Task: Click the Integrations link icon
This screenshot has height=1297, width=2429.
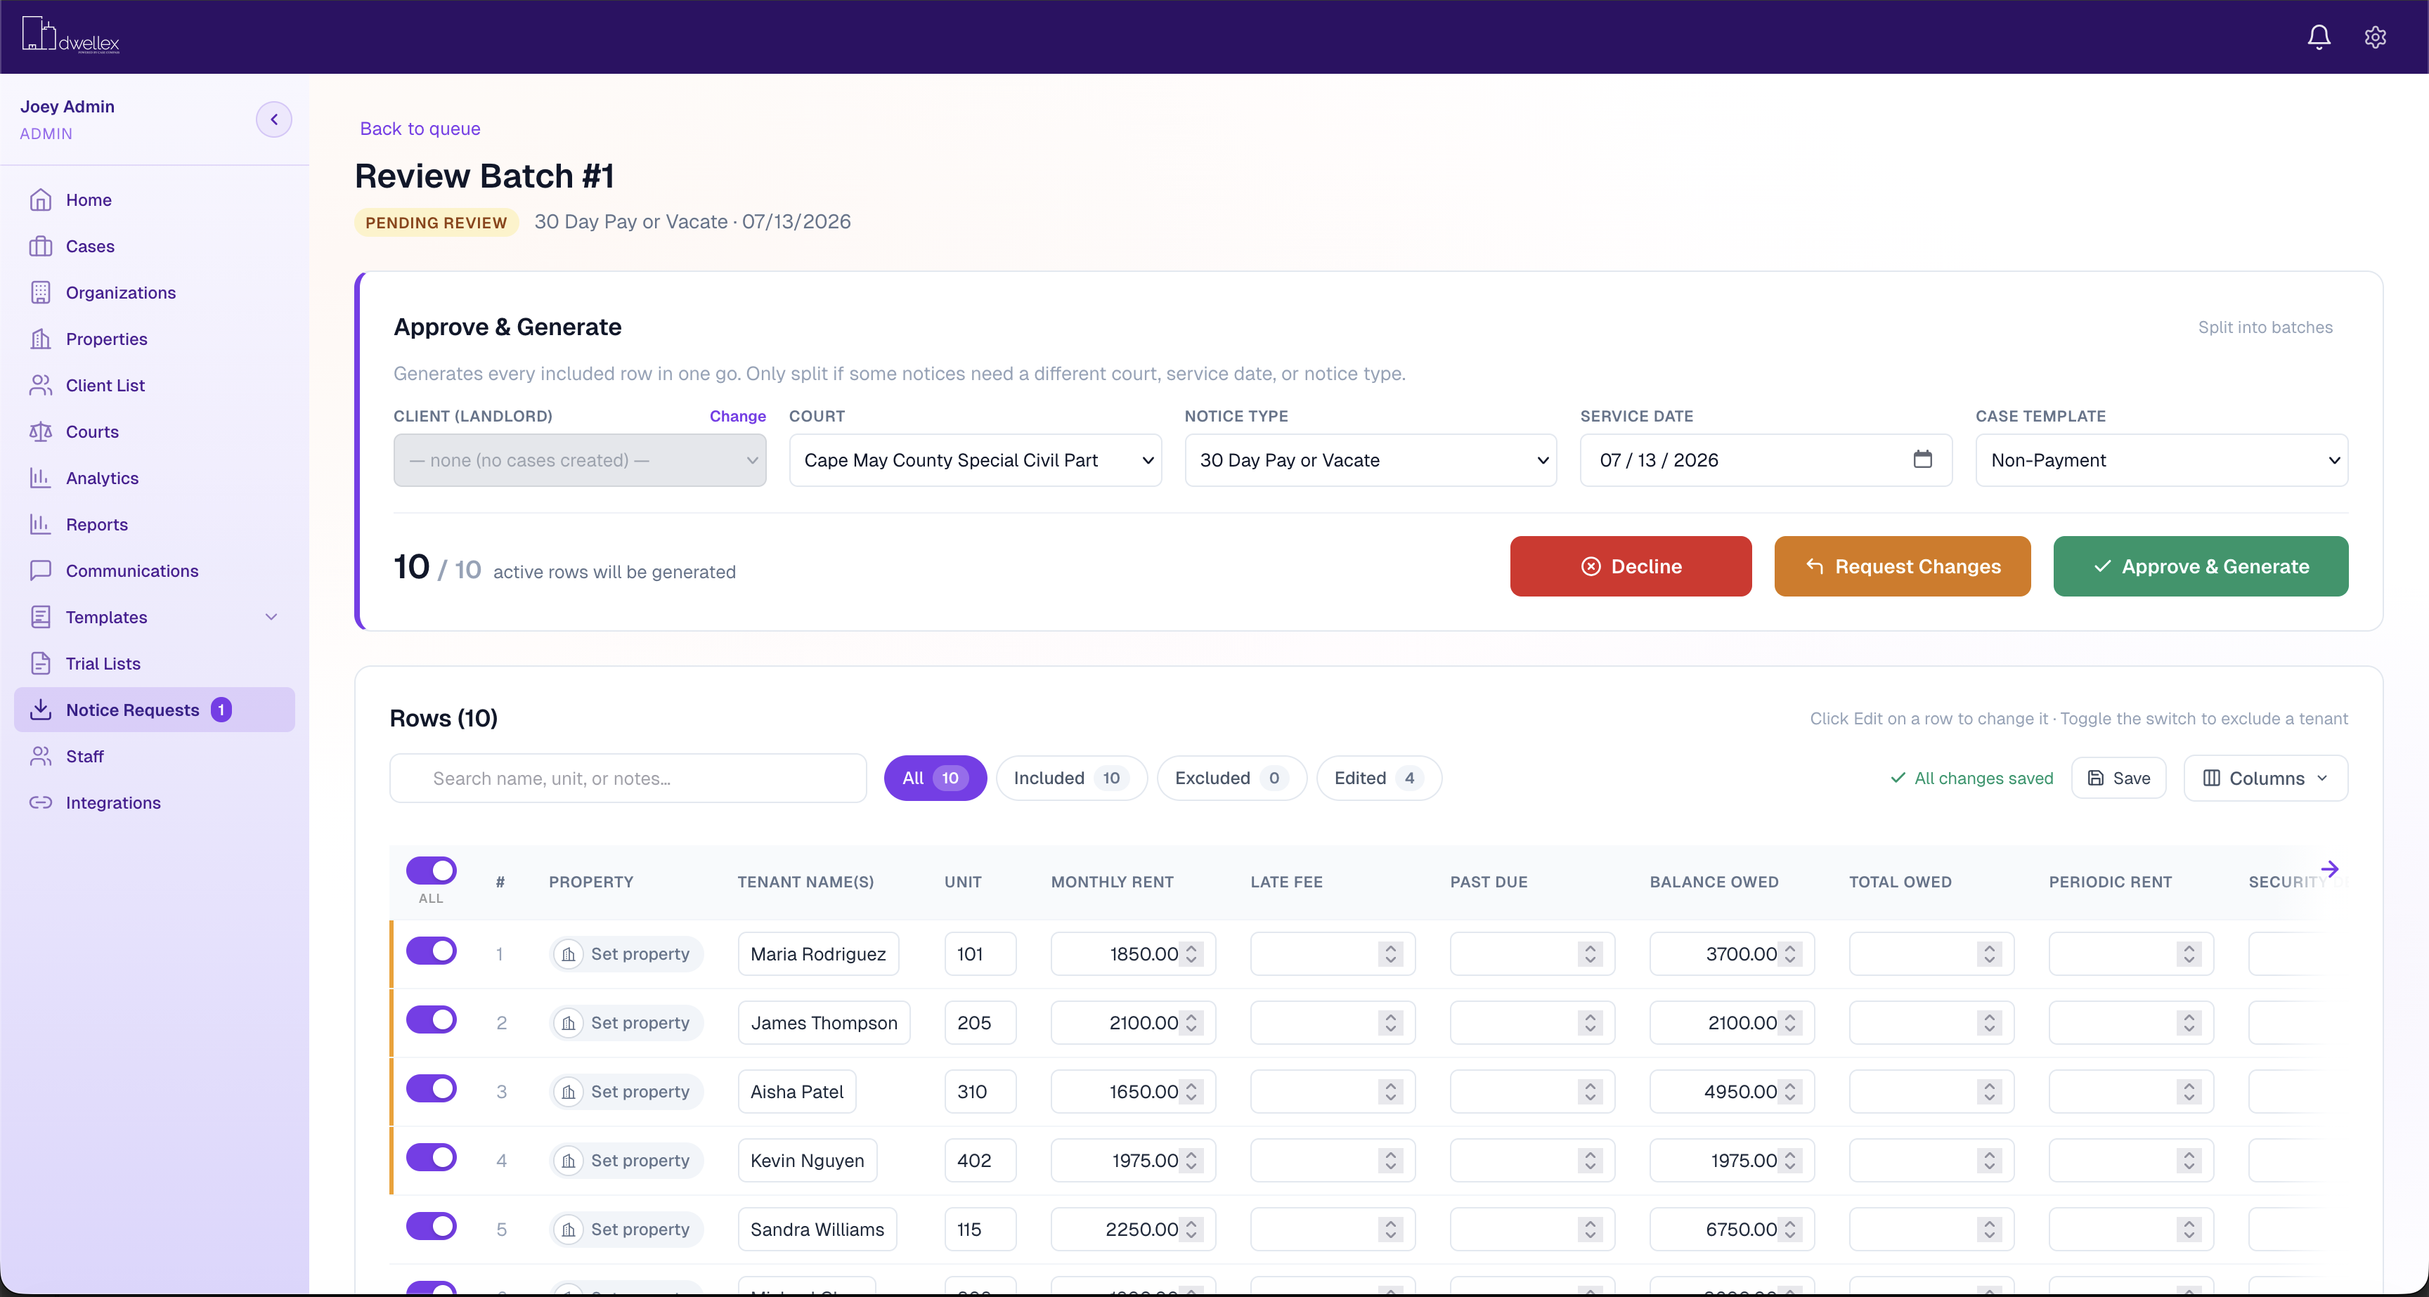Action: 41,802
